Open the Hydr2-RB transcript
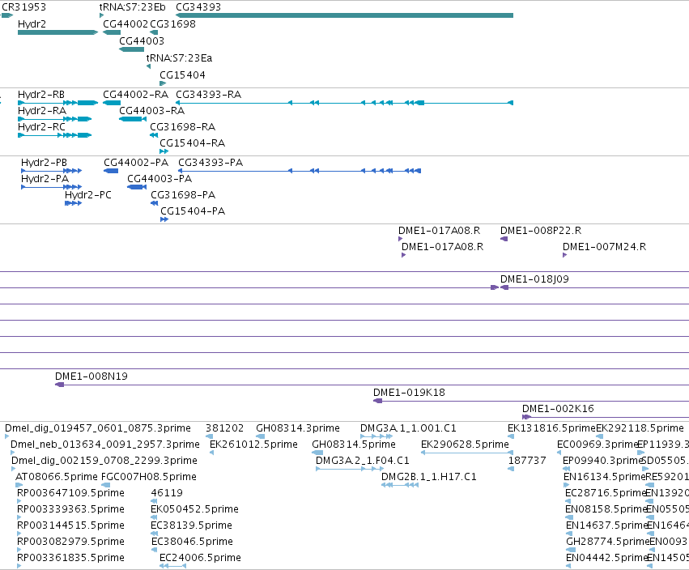 coord(57,103)
